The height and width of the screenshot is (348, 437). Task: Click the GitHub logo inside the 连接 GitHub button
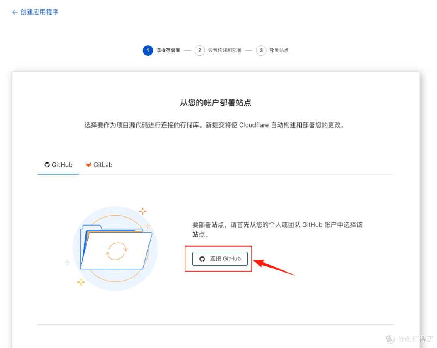pos(202,258)
